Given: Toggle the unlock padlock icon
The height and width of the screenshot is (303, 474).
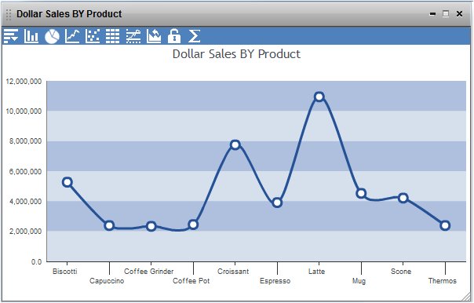Looking at the screenshot, I should [174, 36].
